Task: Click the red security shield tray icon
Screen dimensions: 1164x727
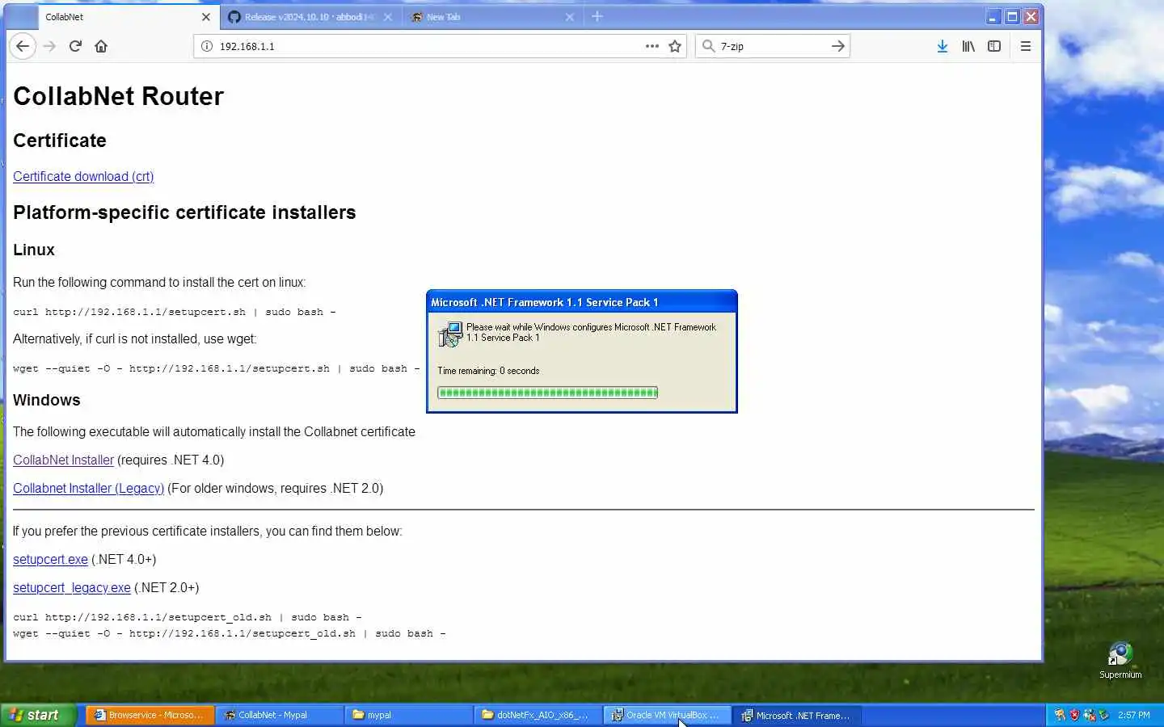Action: click(1074, 715)
